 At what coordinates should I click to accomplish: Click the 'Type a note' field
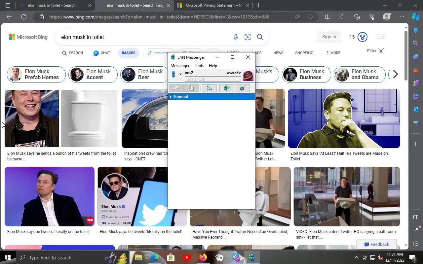[x=213, y=79]
